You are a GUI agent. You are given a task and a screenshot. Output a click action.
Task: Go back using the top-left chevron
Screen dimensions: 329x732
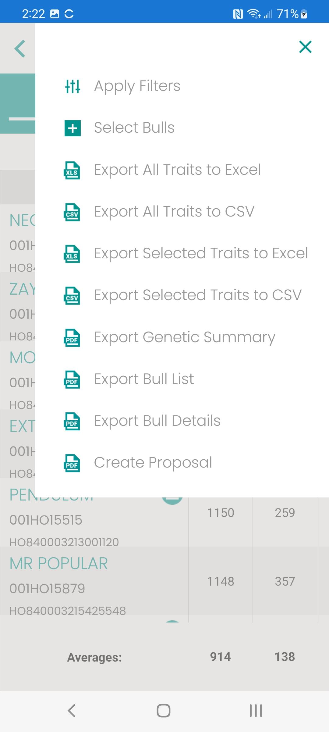(20, 48)
